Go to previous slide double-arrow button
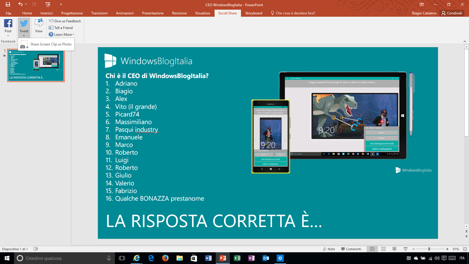Viewport: 469px width, 264px height. click(x=467, y=231)
